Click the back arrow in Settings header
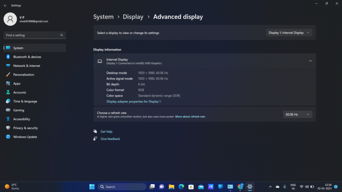Image resolution: width=342 pixels, height=192 pixels. (x=5, y=5)
